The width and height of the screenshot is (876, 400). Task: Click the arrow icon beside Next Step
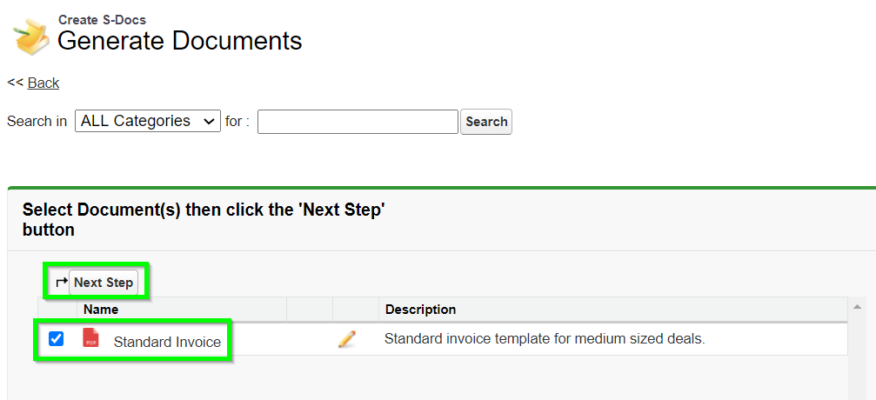pos(62,282)
